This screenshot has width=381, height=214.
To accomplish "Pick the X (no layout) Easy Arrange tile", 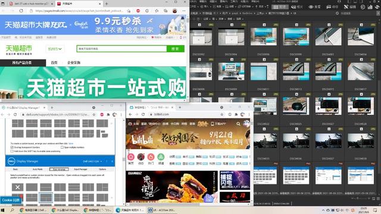I will pos(18,187).
